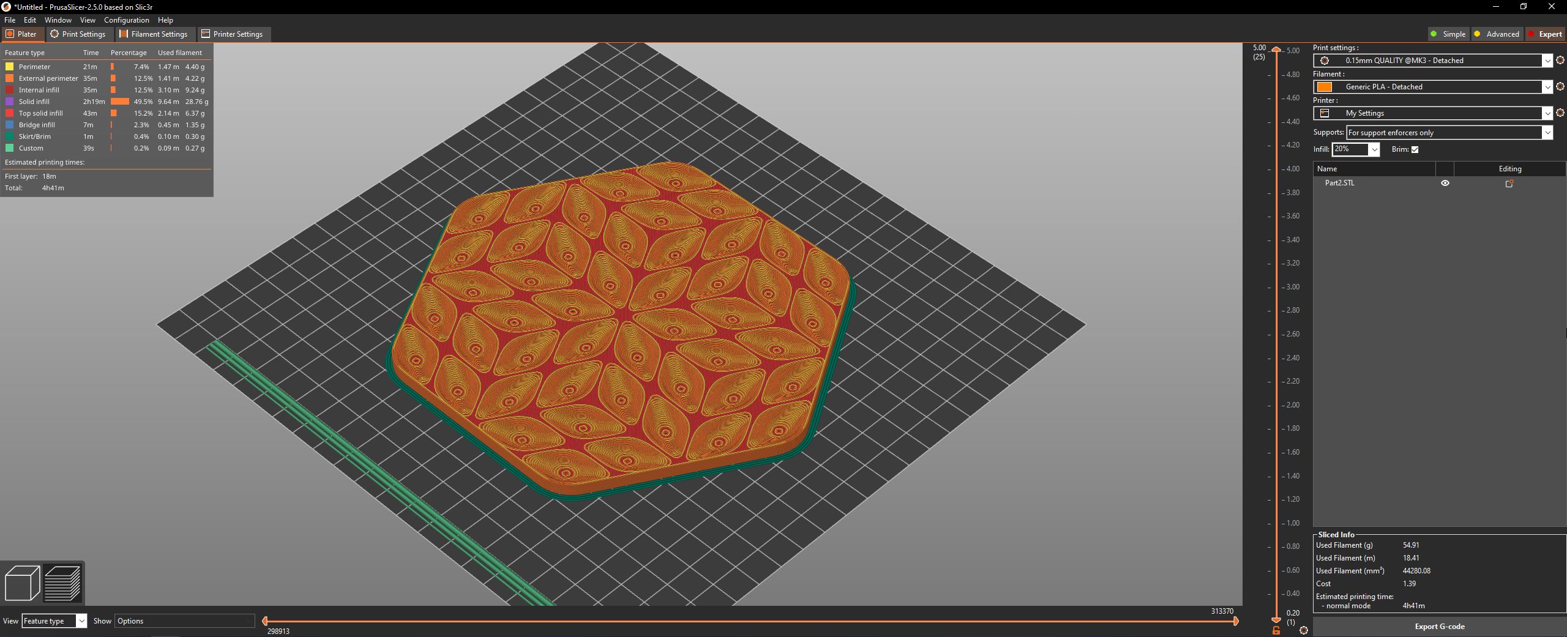Switch to sliced layers preview icon
This screenshot has width=1567, height=637.
point(62,583)
